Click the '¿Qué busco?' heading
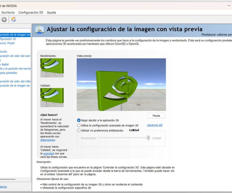 49,115
